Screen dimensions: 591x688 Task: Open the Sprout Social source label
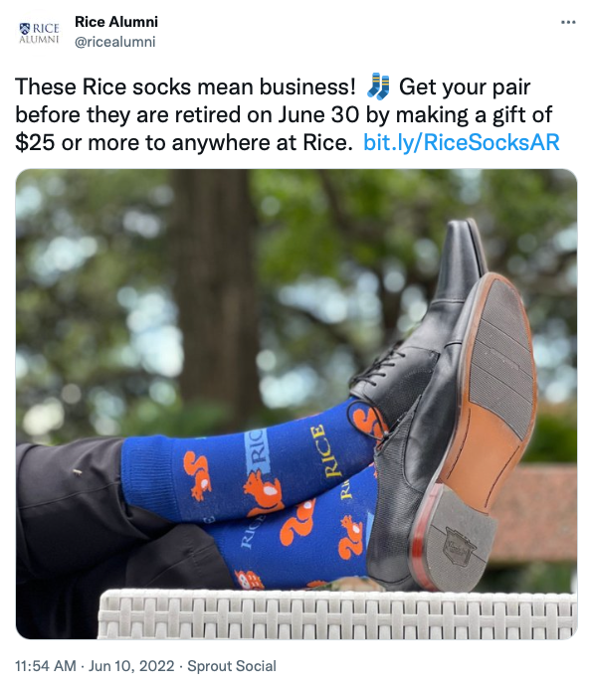(x=232, y=666)
